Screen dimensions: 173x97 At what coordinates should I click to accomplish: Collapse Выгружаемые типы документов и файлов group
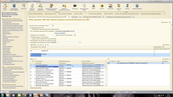pyautogui.click(x=30, y=41)
